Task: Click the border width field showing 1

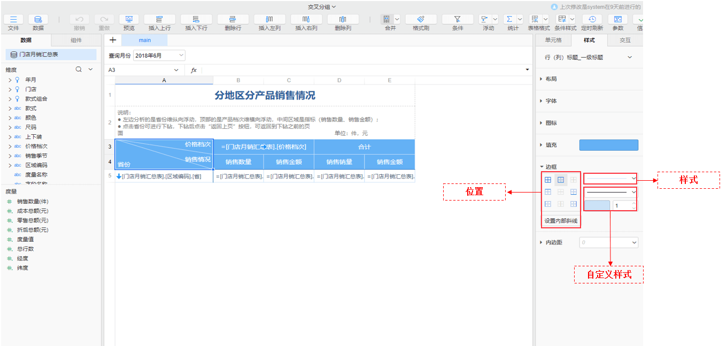Action: coord(621,205)
